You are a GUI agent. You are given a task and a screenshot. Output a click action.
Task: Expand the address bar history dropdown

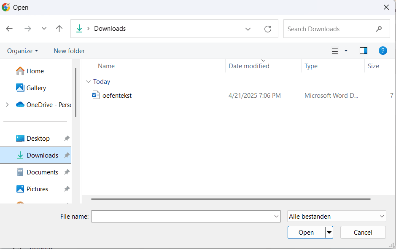[248, 29]
